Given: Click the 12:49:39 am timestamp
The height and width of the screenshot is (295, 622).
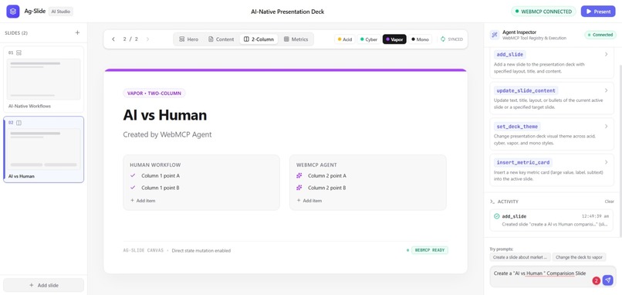Looking at the screenshot, I should click(596, 216).
